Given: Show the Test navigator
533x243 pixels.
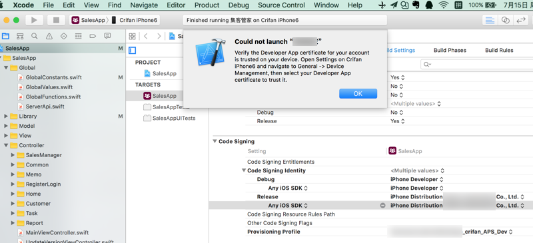Looking at the screenshot, I should point(63,36).
